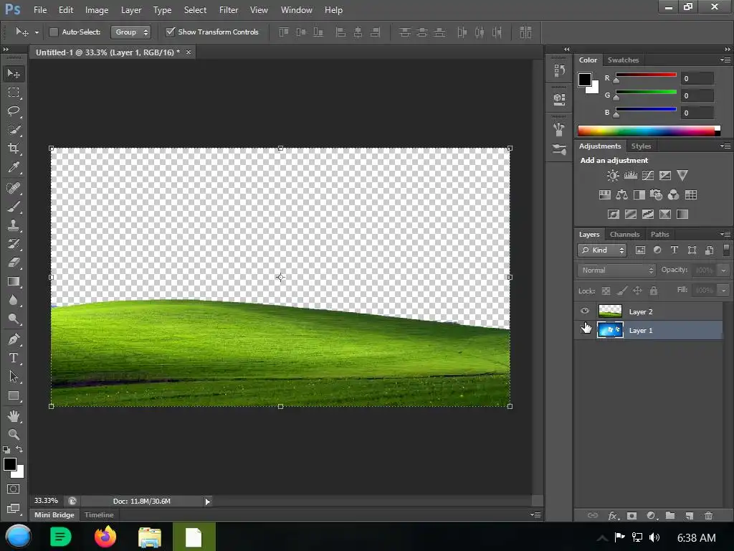Toggle layer filtering on or off

click(x=726, y=249)
